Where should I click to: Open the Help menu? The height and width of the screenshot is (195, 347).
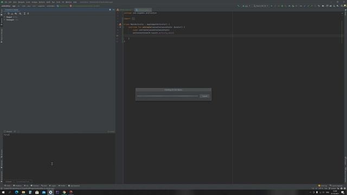(x=75, y=2)
